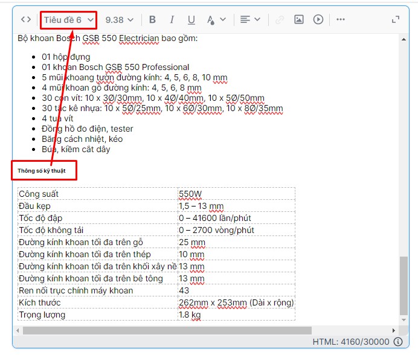Click the 'Đầu kẹp' table cell
Viewport: 418px width, 355px height.
[98, 206]
